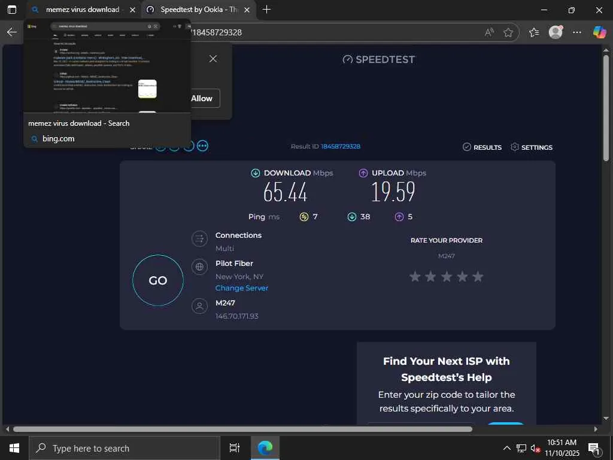Start a new test with GO button

pyautogui.click(x=158, y=280)
